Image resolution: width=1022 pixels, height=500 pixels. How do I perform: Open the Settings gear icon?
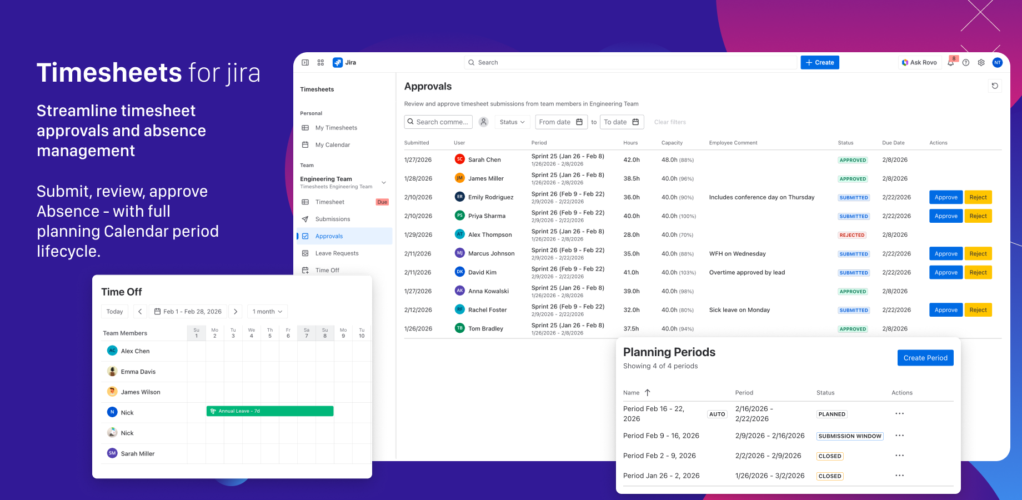pos(981,62)
